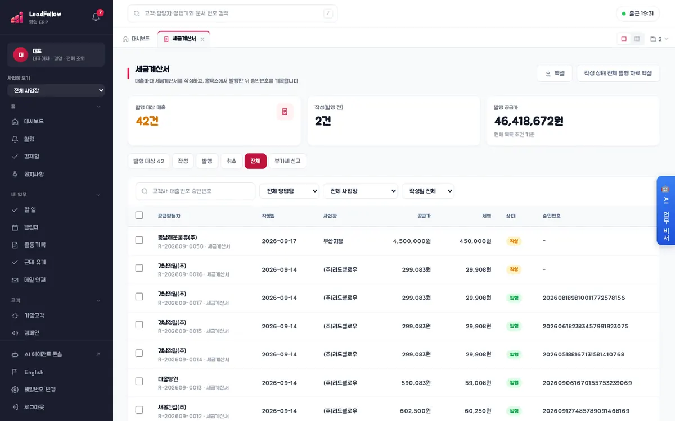Open 공지사항 pin item in sidebar
675x421 pixels.
pos(56,174)
